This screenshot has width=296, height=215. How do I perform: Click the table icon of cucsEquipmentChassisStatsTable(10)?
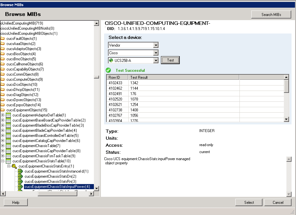pyautogui.click(x=8, y=161)
